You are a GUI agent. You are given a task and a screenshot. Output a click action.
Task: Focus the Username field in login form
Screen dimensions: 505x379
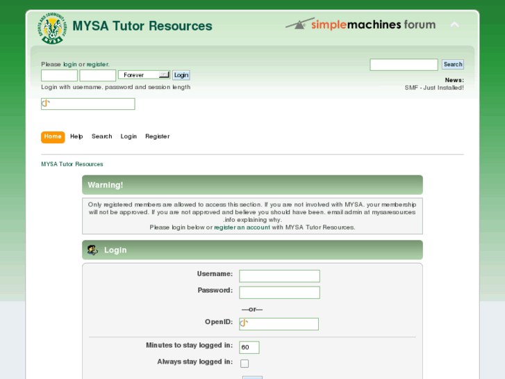click(279, 276)
